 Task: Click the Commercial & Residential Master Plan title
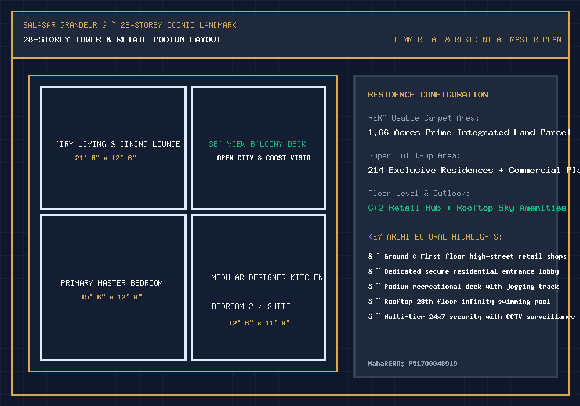(477, 39)
